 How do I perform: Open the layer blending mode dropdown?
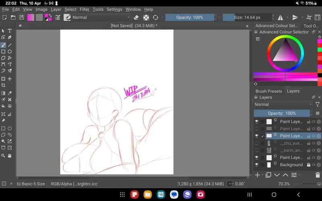click(x=283, y=105)
